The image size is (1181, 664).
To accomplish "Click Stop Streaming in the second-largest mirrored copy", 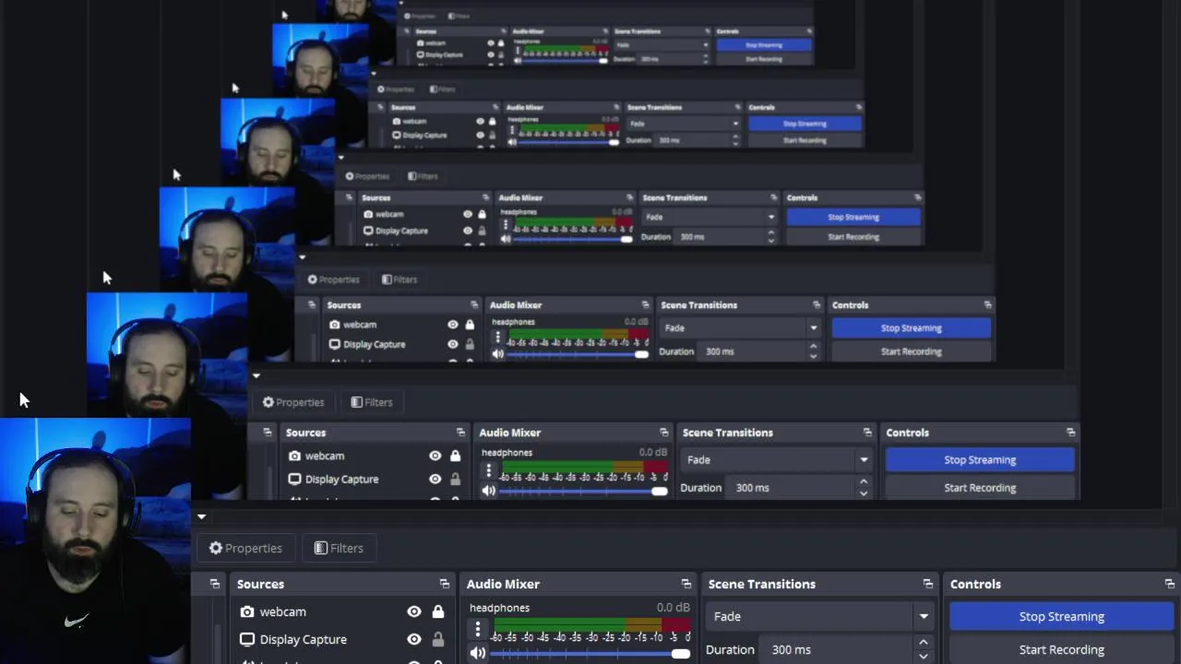I will (980, 459).
